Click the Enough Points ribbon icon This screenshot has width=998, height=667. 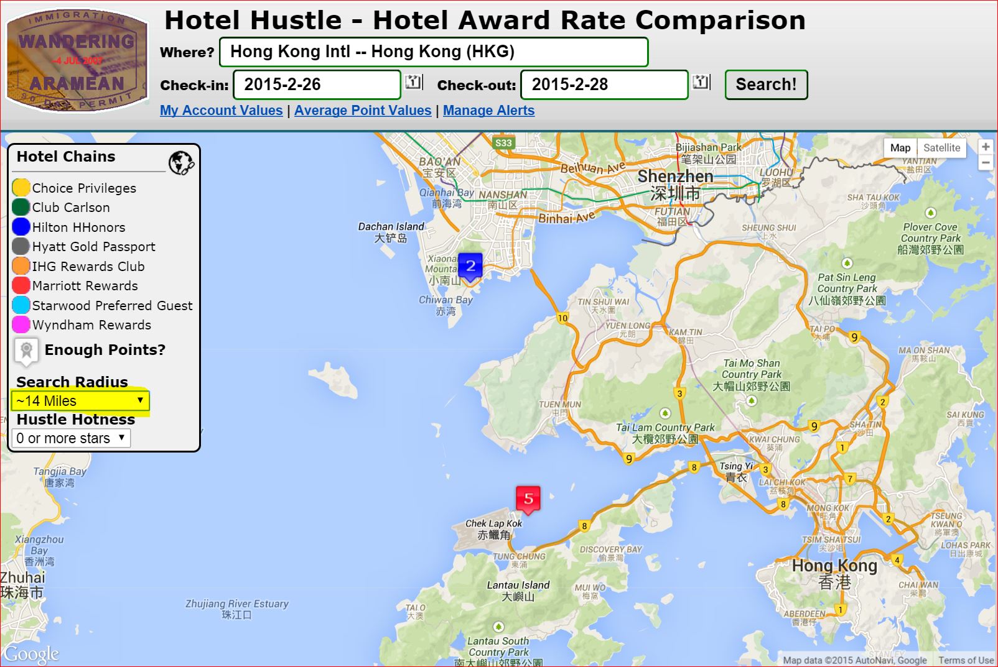[26, 351]
